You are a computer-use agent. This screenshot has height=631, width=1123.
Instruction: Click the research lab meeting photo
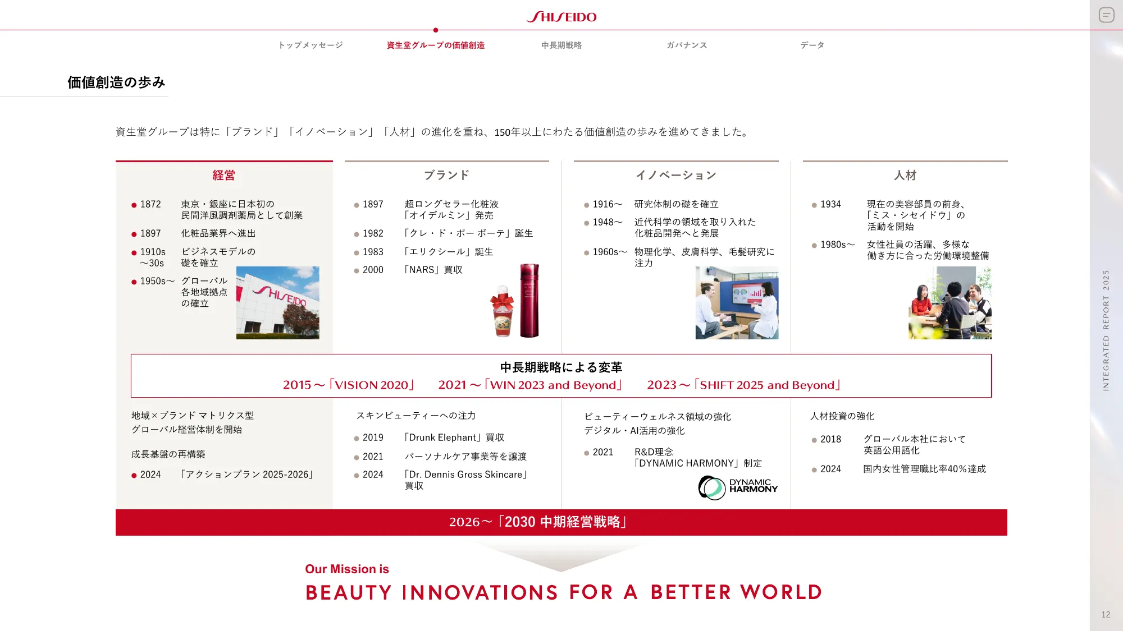pyautogui.click(x=737, y=303)
